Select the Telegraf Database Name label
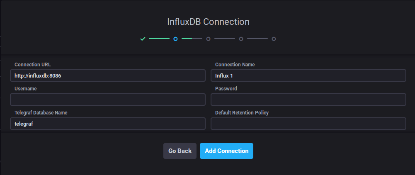 [x=41, y=113]
